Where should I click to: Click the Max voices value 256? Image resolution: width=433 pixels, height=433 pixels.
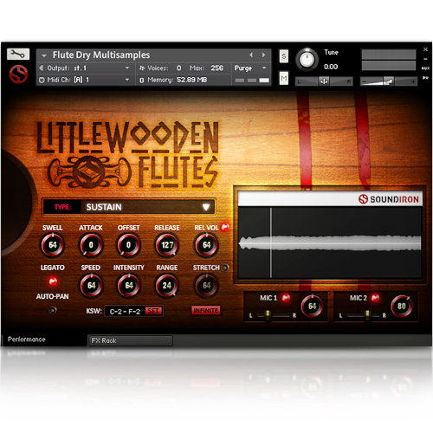pyautogui.click(x=216, y=68)
